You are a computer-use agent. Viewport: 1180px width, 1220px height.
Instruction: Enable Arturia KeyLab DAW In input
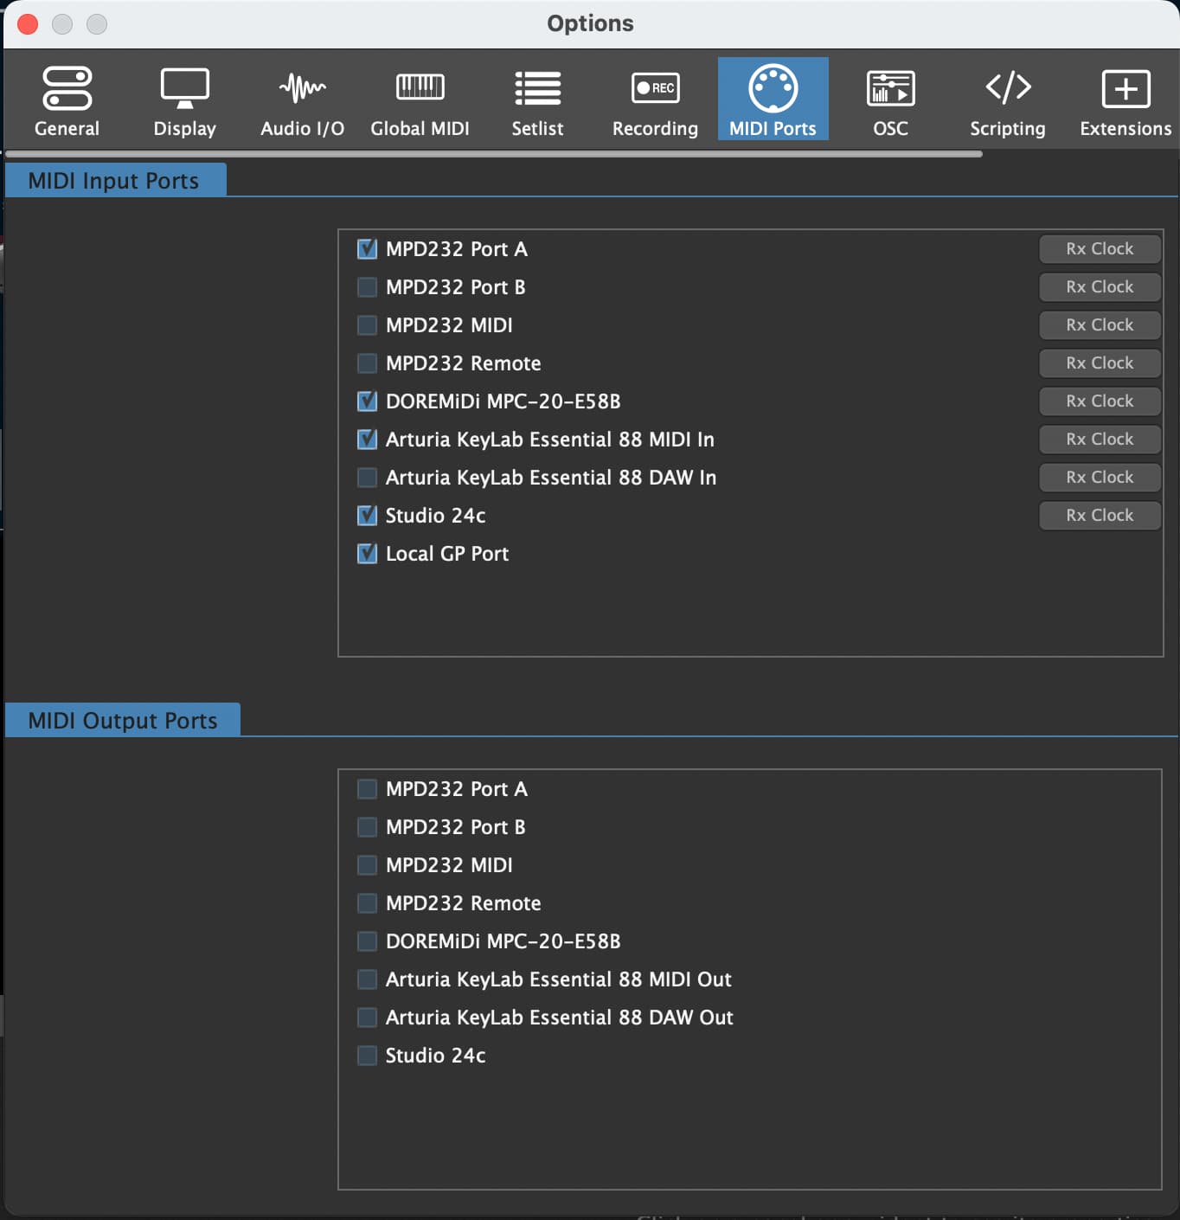[x=367, y=478]
